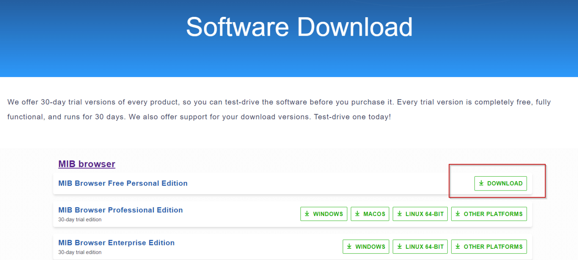578x260 pixels.
Task: Download Professional Edition for Windows
Action: coord(324,214)
